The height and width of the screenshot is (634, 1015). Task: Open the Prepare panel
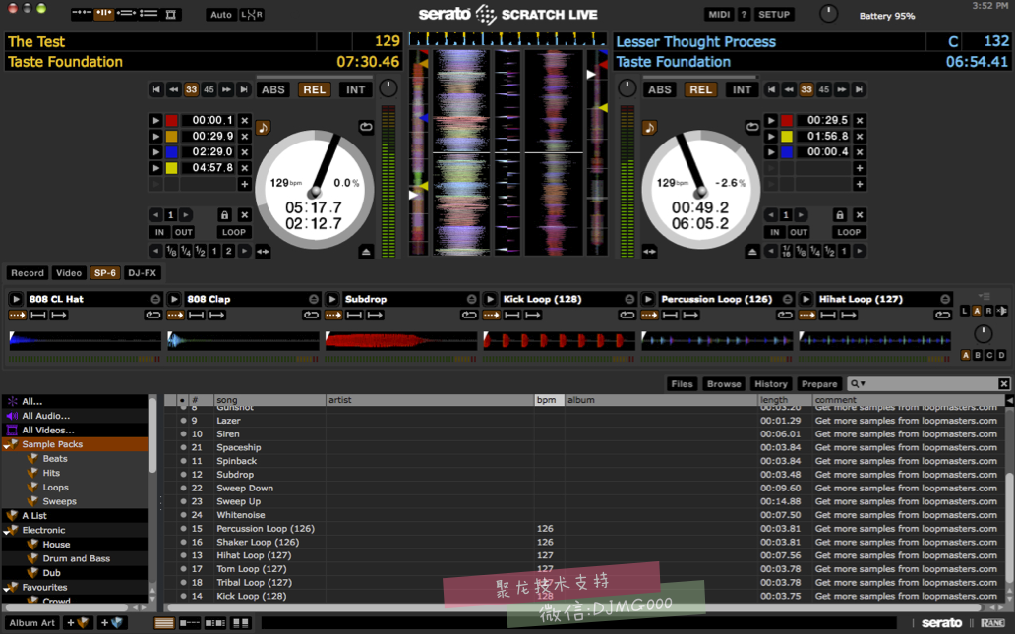coord(819,384)
